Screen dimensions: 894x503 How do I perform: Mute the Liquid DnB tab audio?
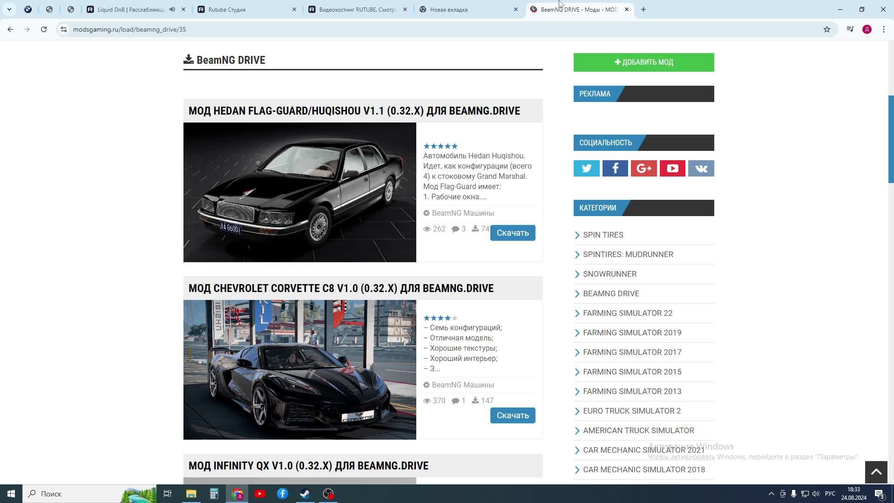click(x=172, y=9)
